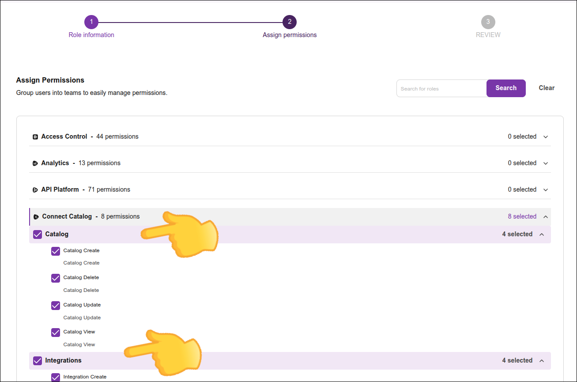Click the Clear link
577x382 pixels.
click(547, 88)
